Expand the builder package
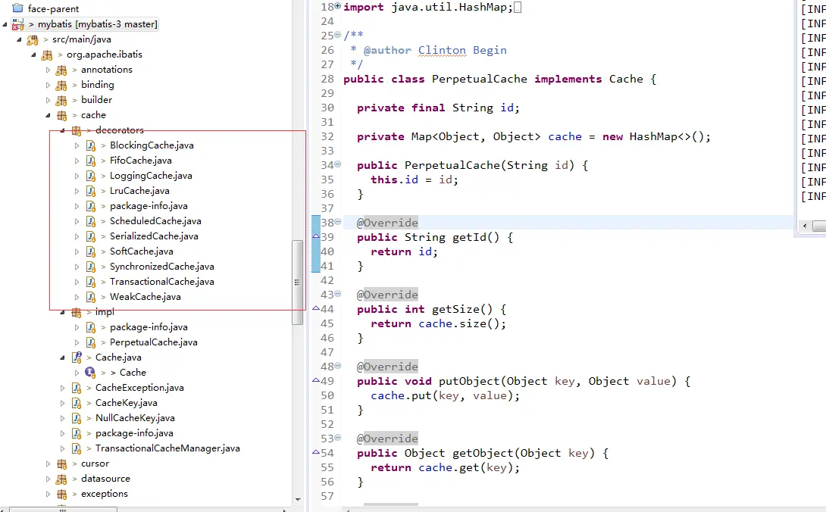The width and height of the screenshot is (826, 512). pos(48,100)
